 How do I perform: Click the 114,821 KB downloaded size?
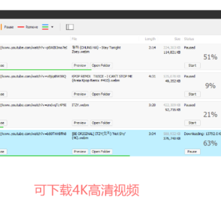pos(172,53)
